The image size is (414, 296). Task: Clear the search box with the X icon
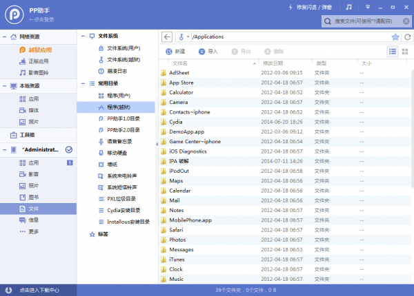click(406, 21)
